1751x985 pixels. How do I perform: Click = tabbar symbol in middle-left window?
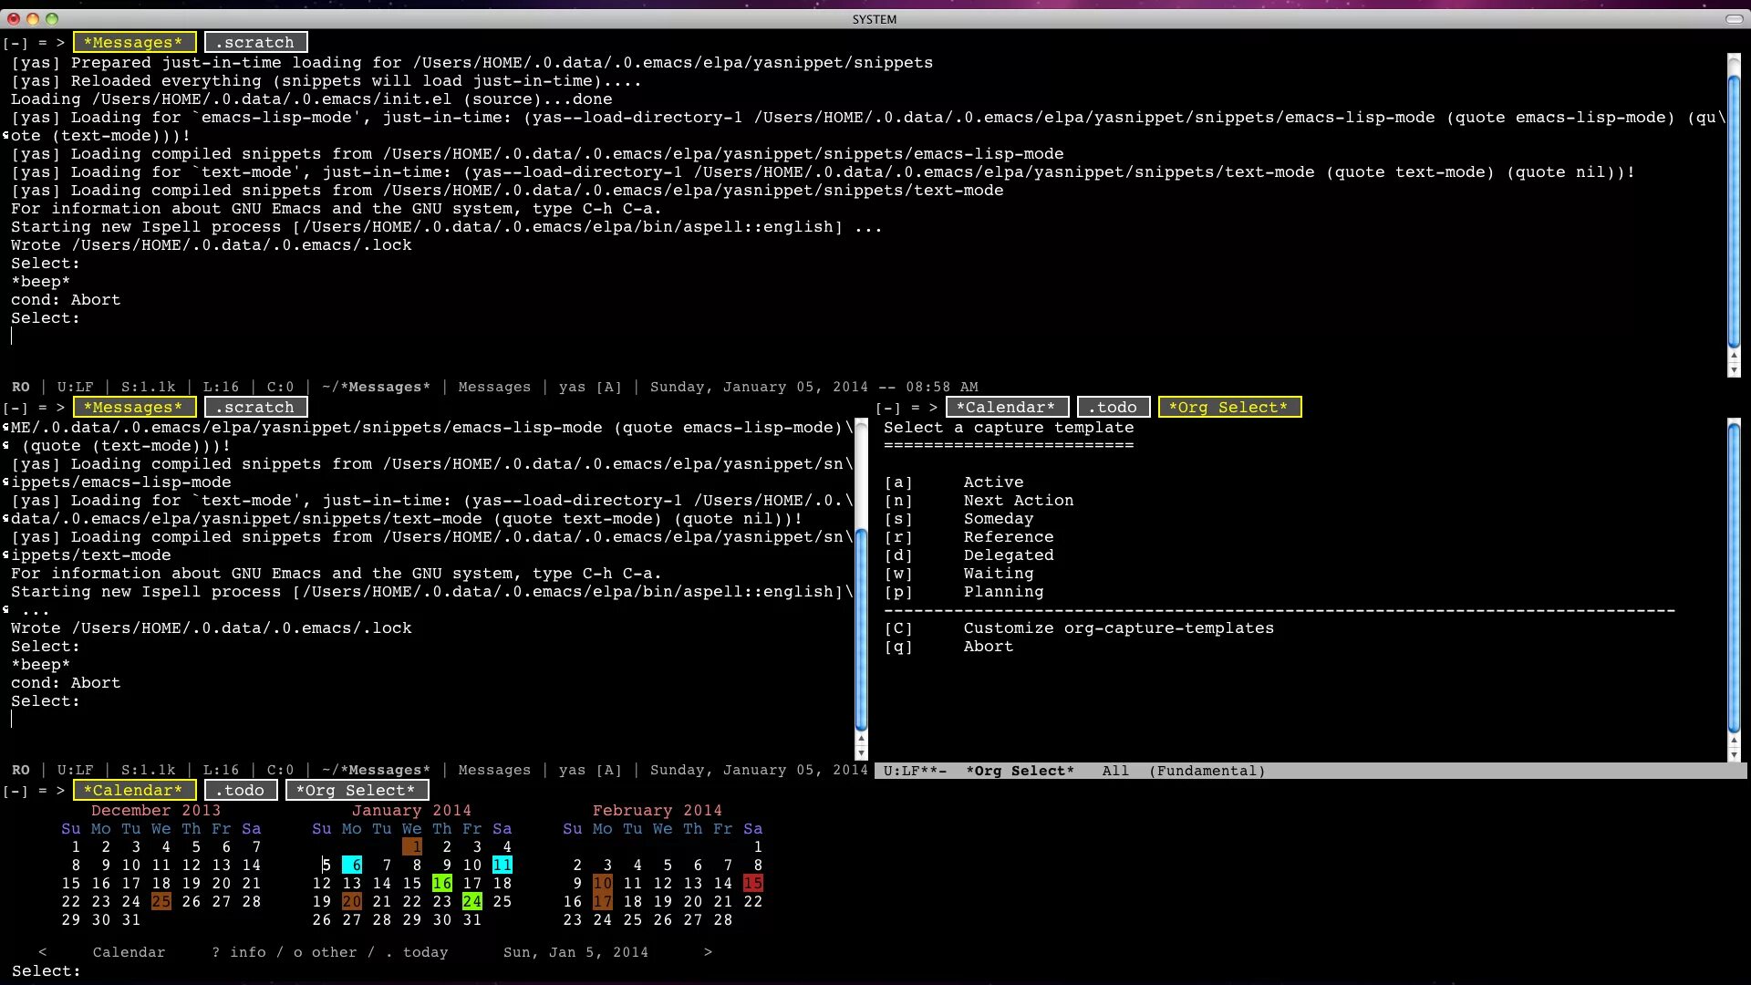(42, 408)
